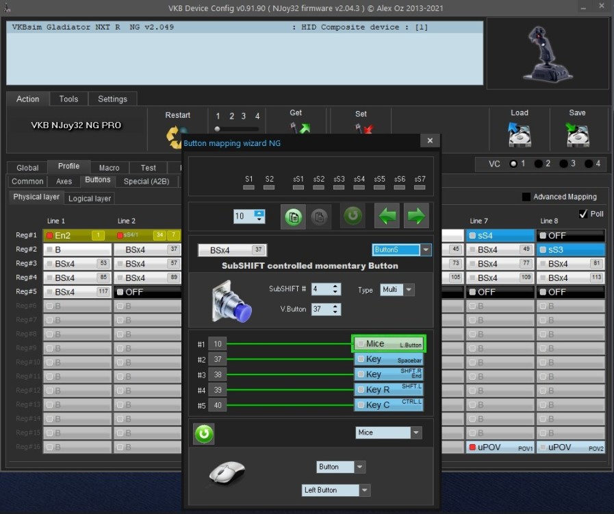Go to next button with right arrow

(415, 217)
